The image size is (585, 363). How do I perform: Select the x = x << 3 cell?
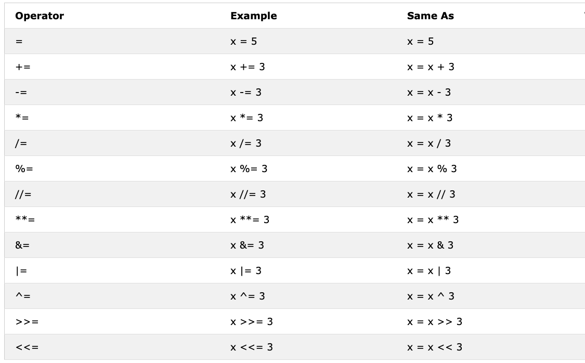pyautogui.click(x=435, y=347)
